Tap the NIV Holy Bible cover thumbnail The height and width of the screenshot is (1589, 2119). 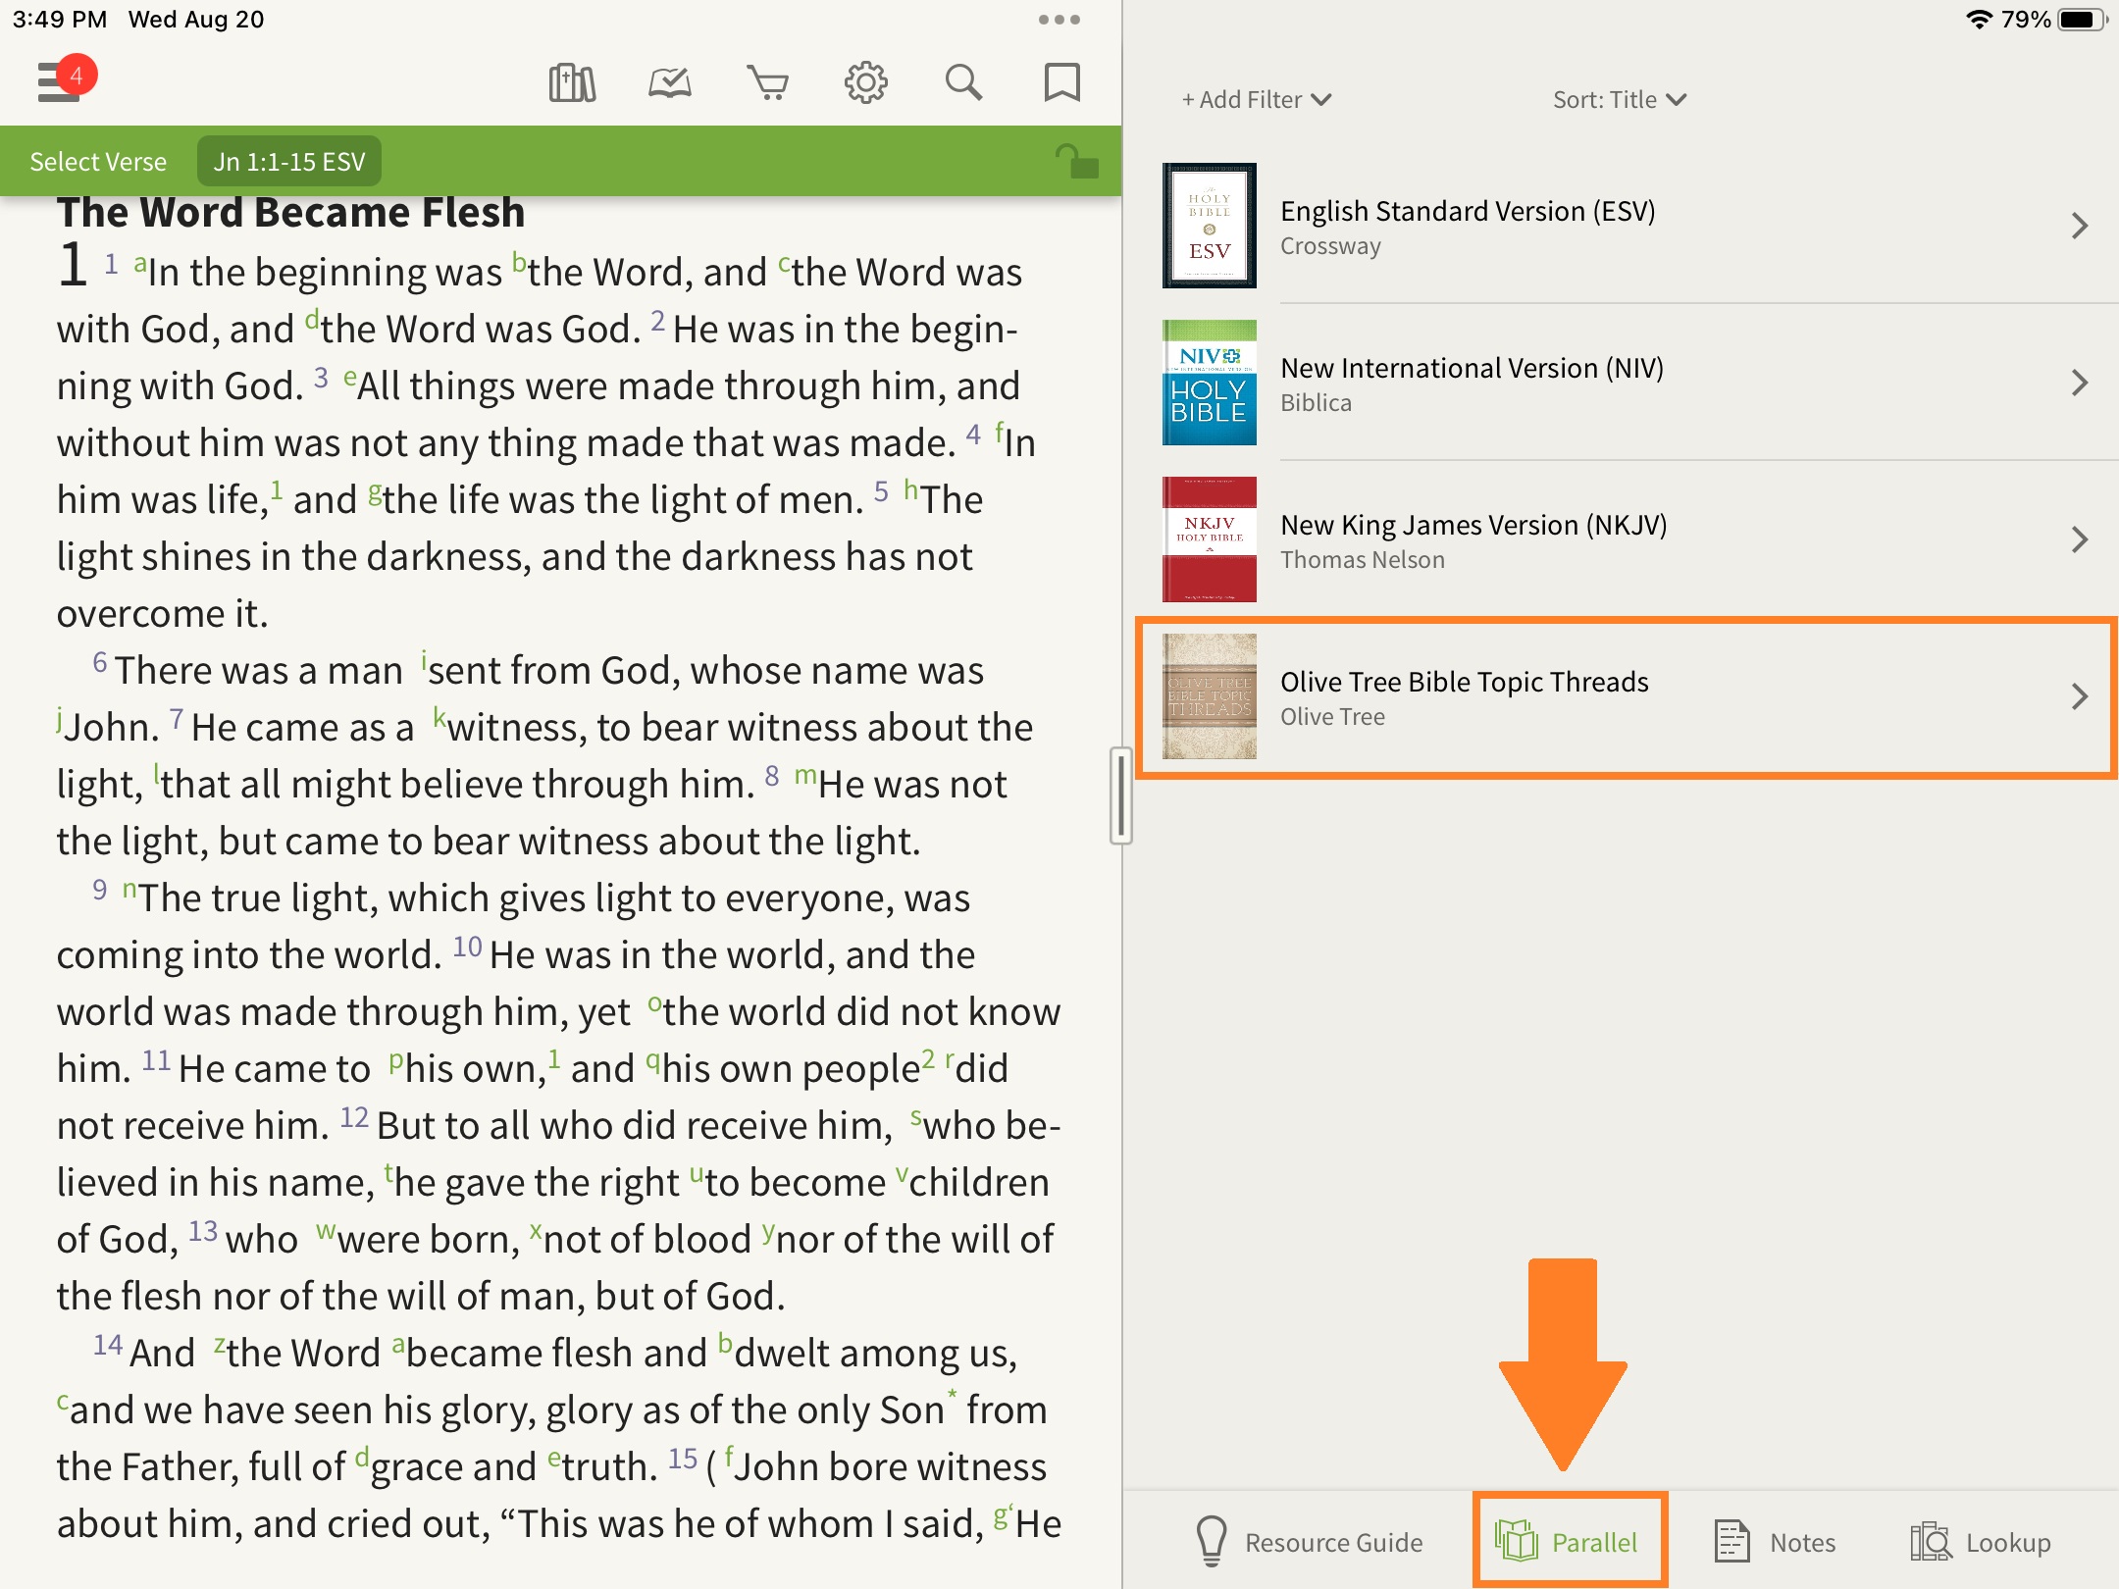(x=1209, y=383)
